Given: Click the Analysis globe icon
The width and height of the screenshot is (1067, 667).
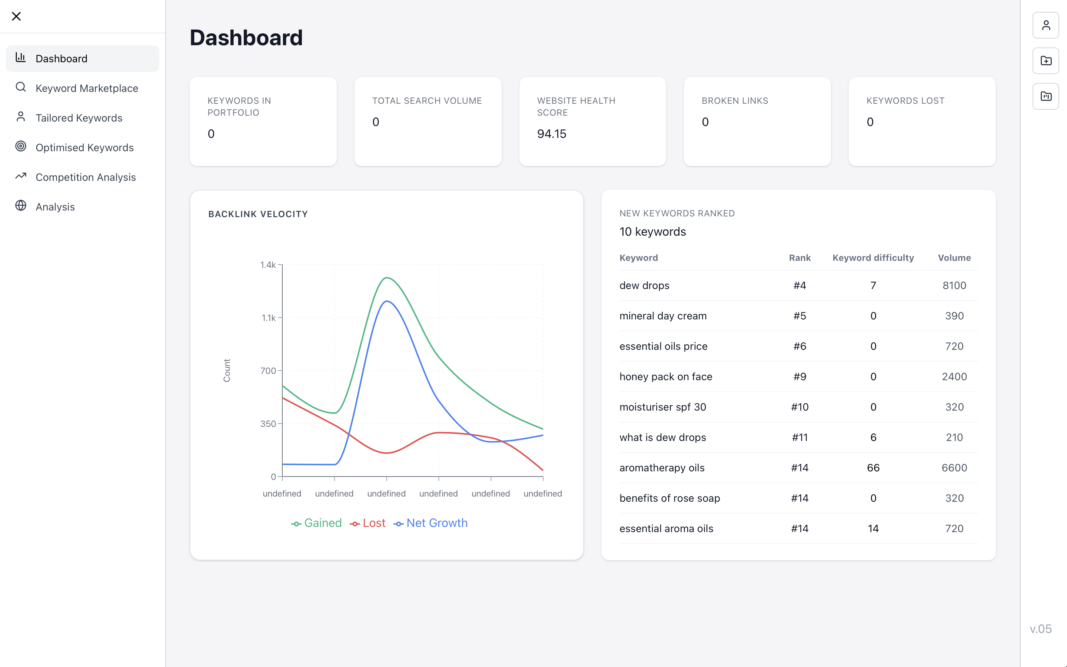Looking at the screenshot, I should (x=21, y=206).
